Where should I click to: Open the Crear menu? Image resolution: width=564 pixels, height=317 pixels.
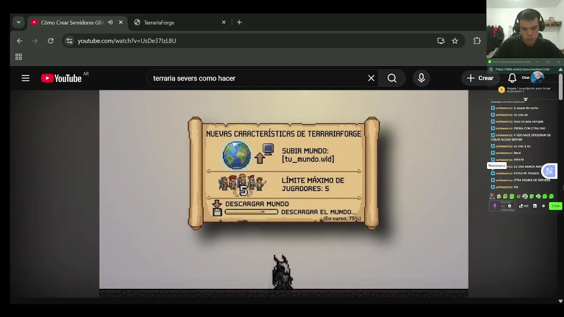[480, 78]
